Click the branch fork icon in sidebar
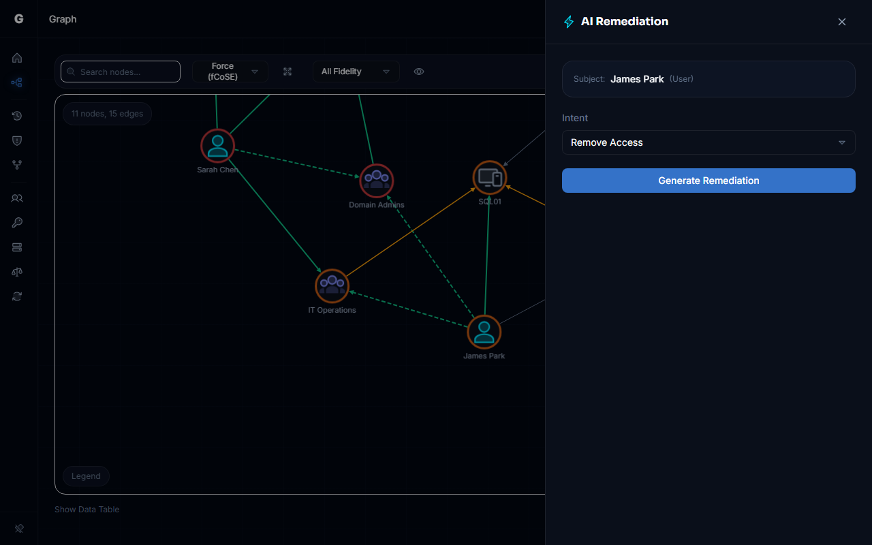The width and height of the screenshot is (872, 545). (17, 165)
